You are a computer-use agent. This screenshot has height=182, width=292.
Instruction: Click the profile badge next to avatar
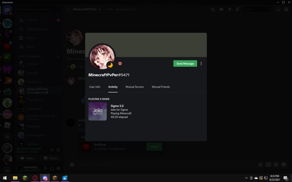[x=120, y=63]
